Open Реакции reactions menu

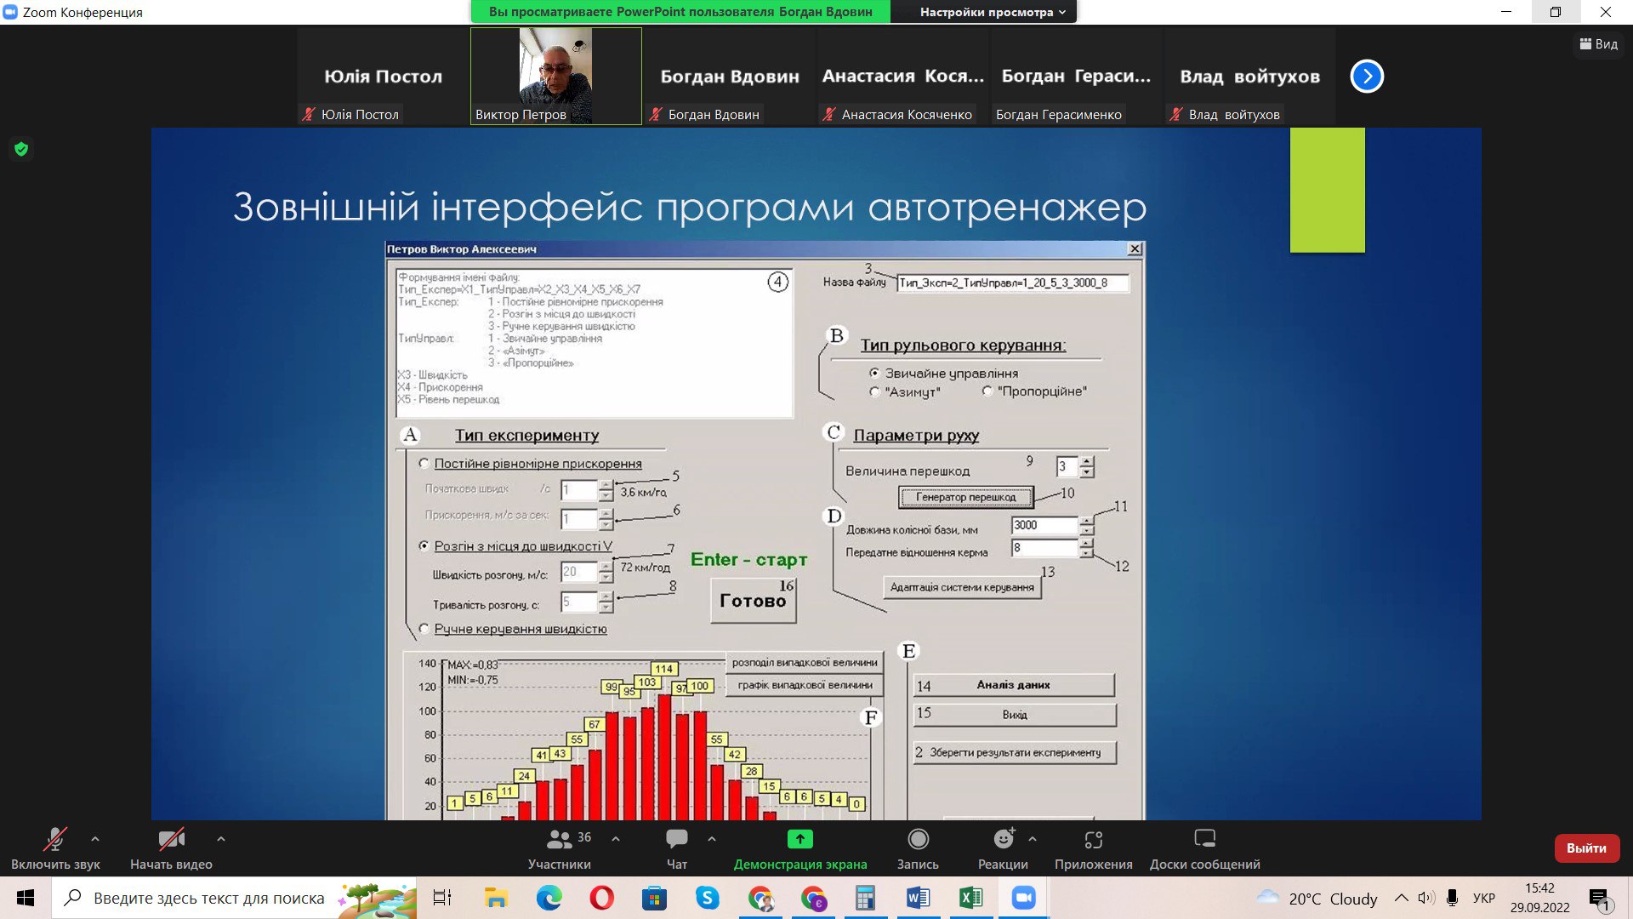(1003, 840)
